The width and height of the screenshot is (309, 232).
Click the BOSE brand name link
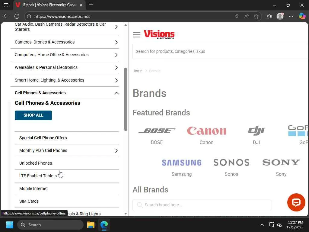tap(157, 143)
